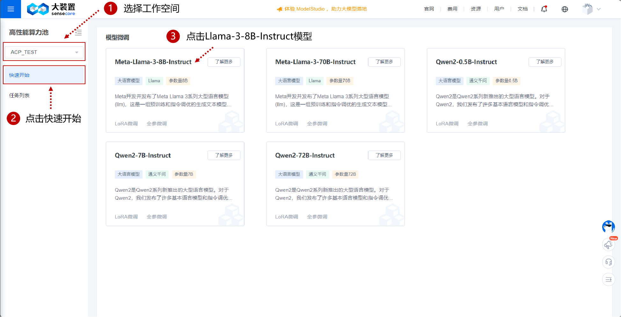Click Llama tag on Meta-Llama-3-8B-Instruct card

point(154,81)
